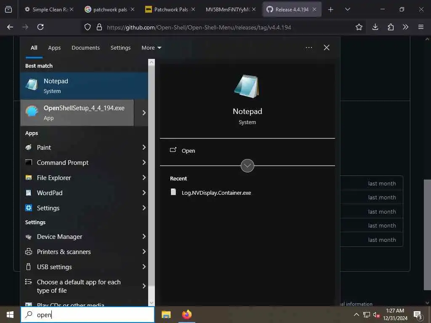Expand the Command Prompt result arrow

(144, 162)
